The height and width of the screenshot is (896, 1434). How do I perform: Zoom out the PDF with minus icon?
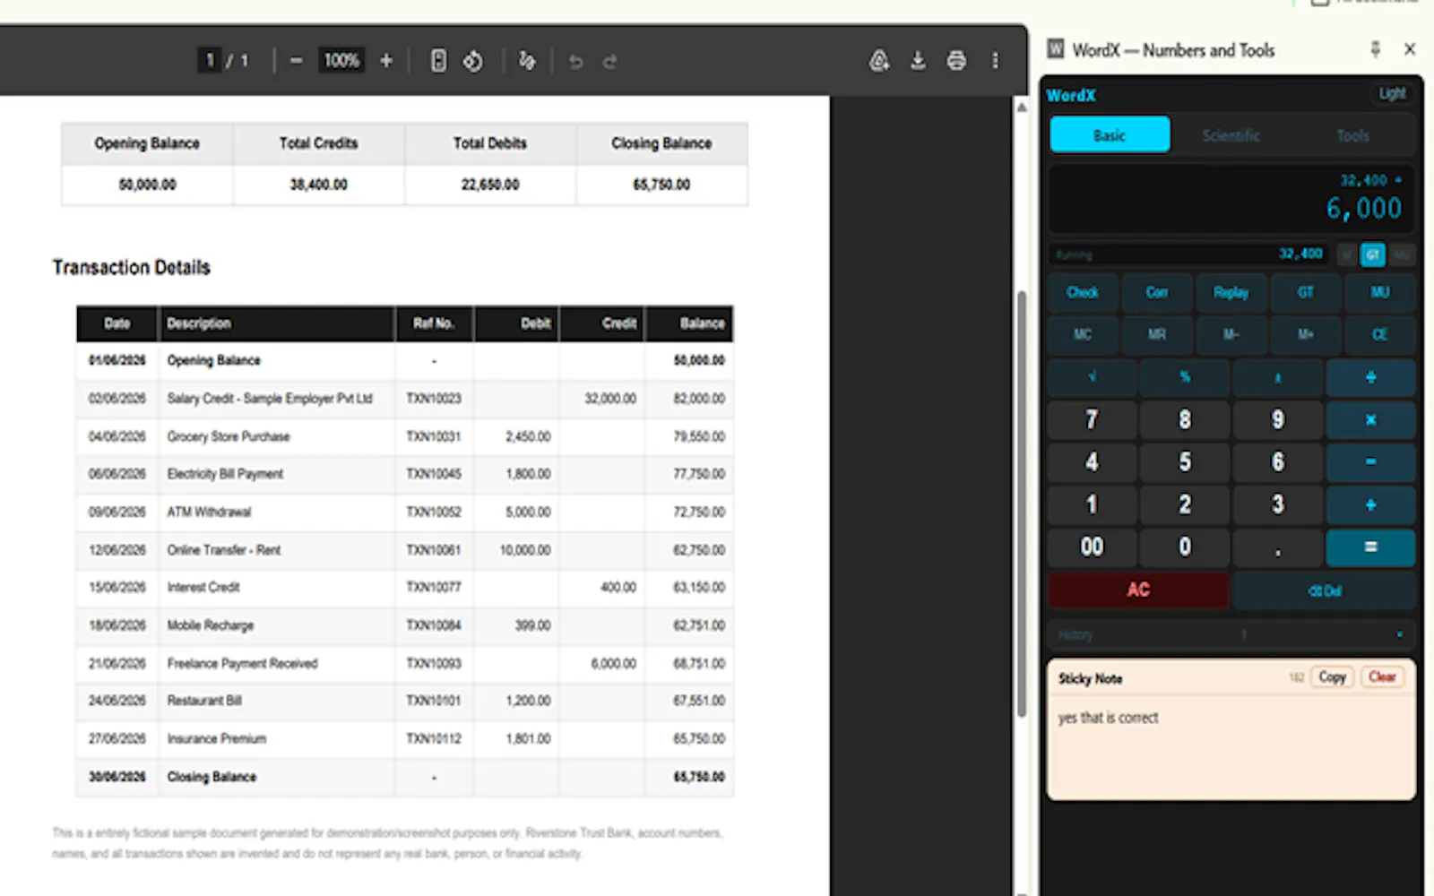click(x=296, y=61)
